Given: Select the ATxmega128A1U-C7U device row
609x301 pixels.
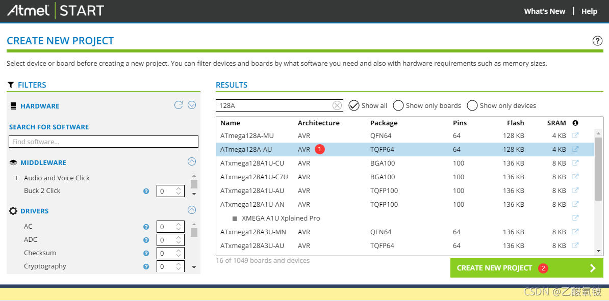Looking at the screenshot, I should coord(405,177).
